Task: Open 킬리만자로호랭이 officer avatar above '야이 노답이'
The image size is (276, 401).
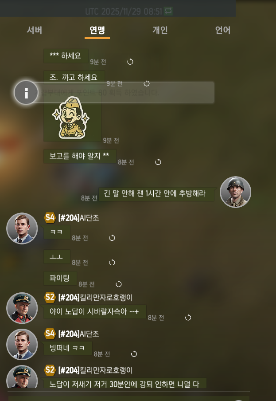Action: pyautogui.click(x=22, y=308)
